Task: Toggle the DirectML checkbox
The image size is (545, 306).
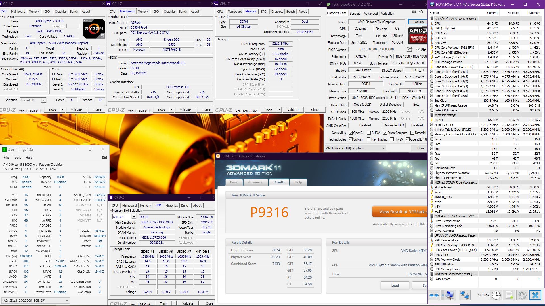Action: pyautogui.click(x=412, y=133)
